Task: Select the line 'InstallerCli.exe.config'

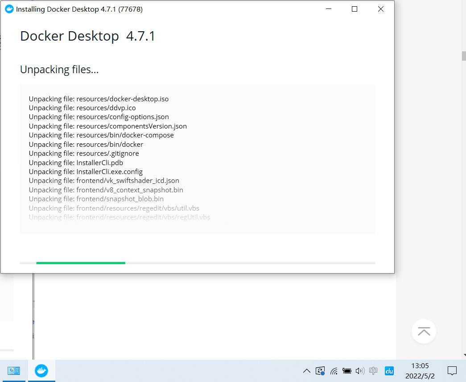Action: tap(86, 172)
